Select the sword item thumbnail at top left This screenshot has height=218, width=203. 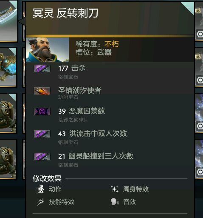click(8, 21)
